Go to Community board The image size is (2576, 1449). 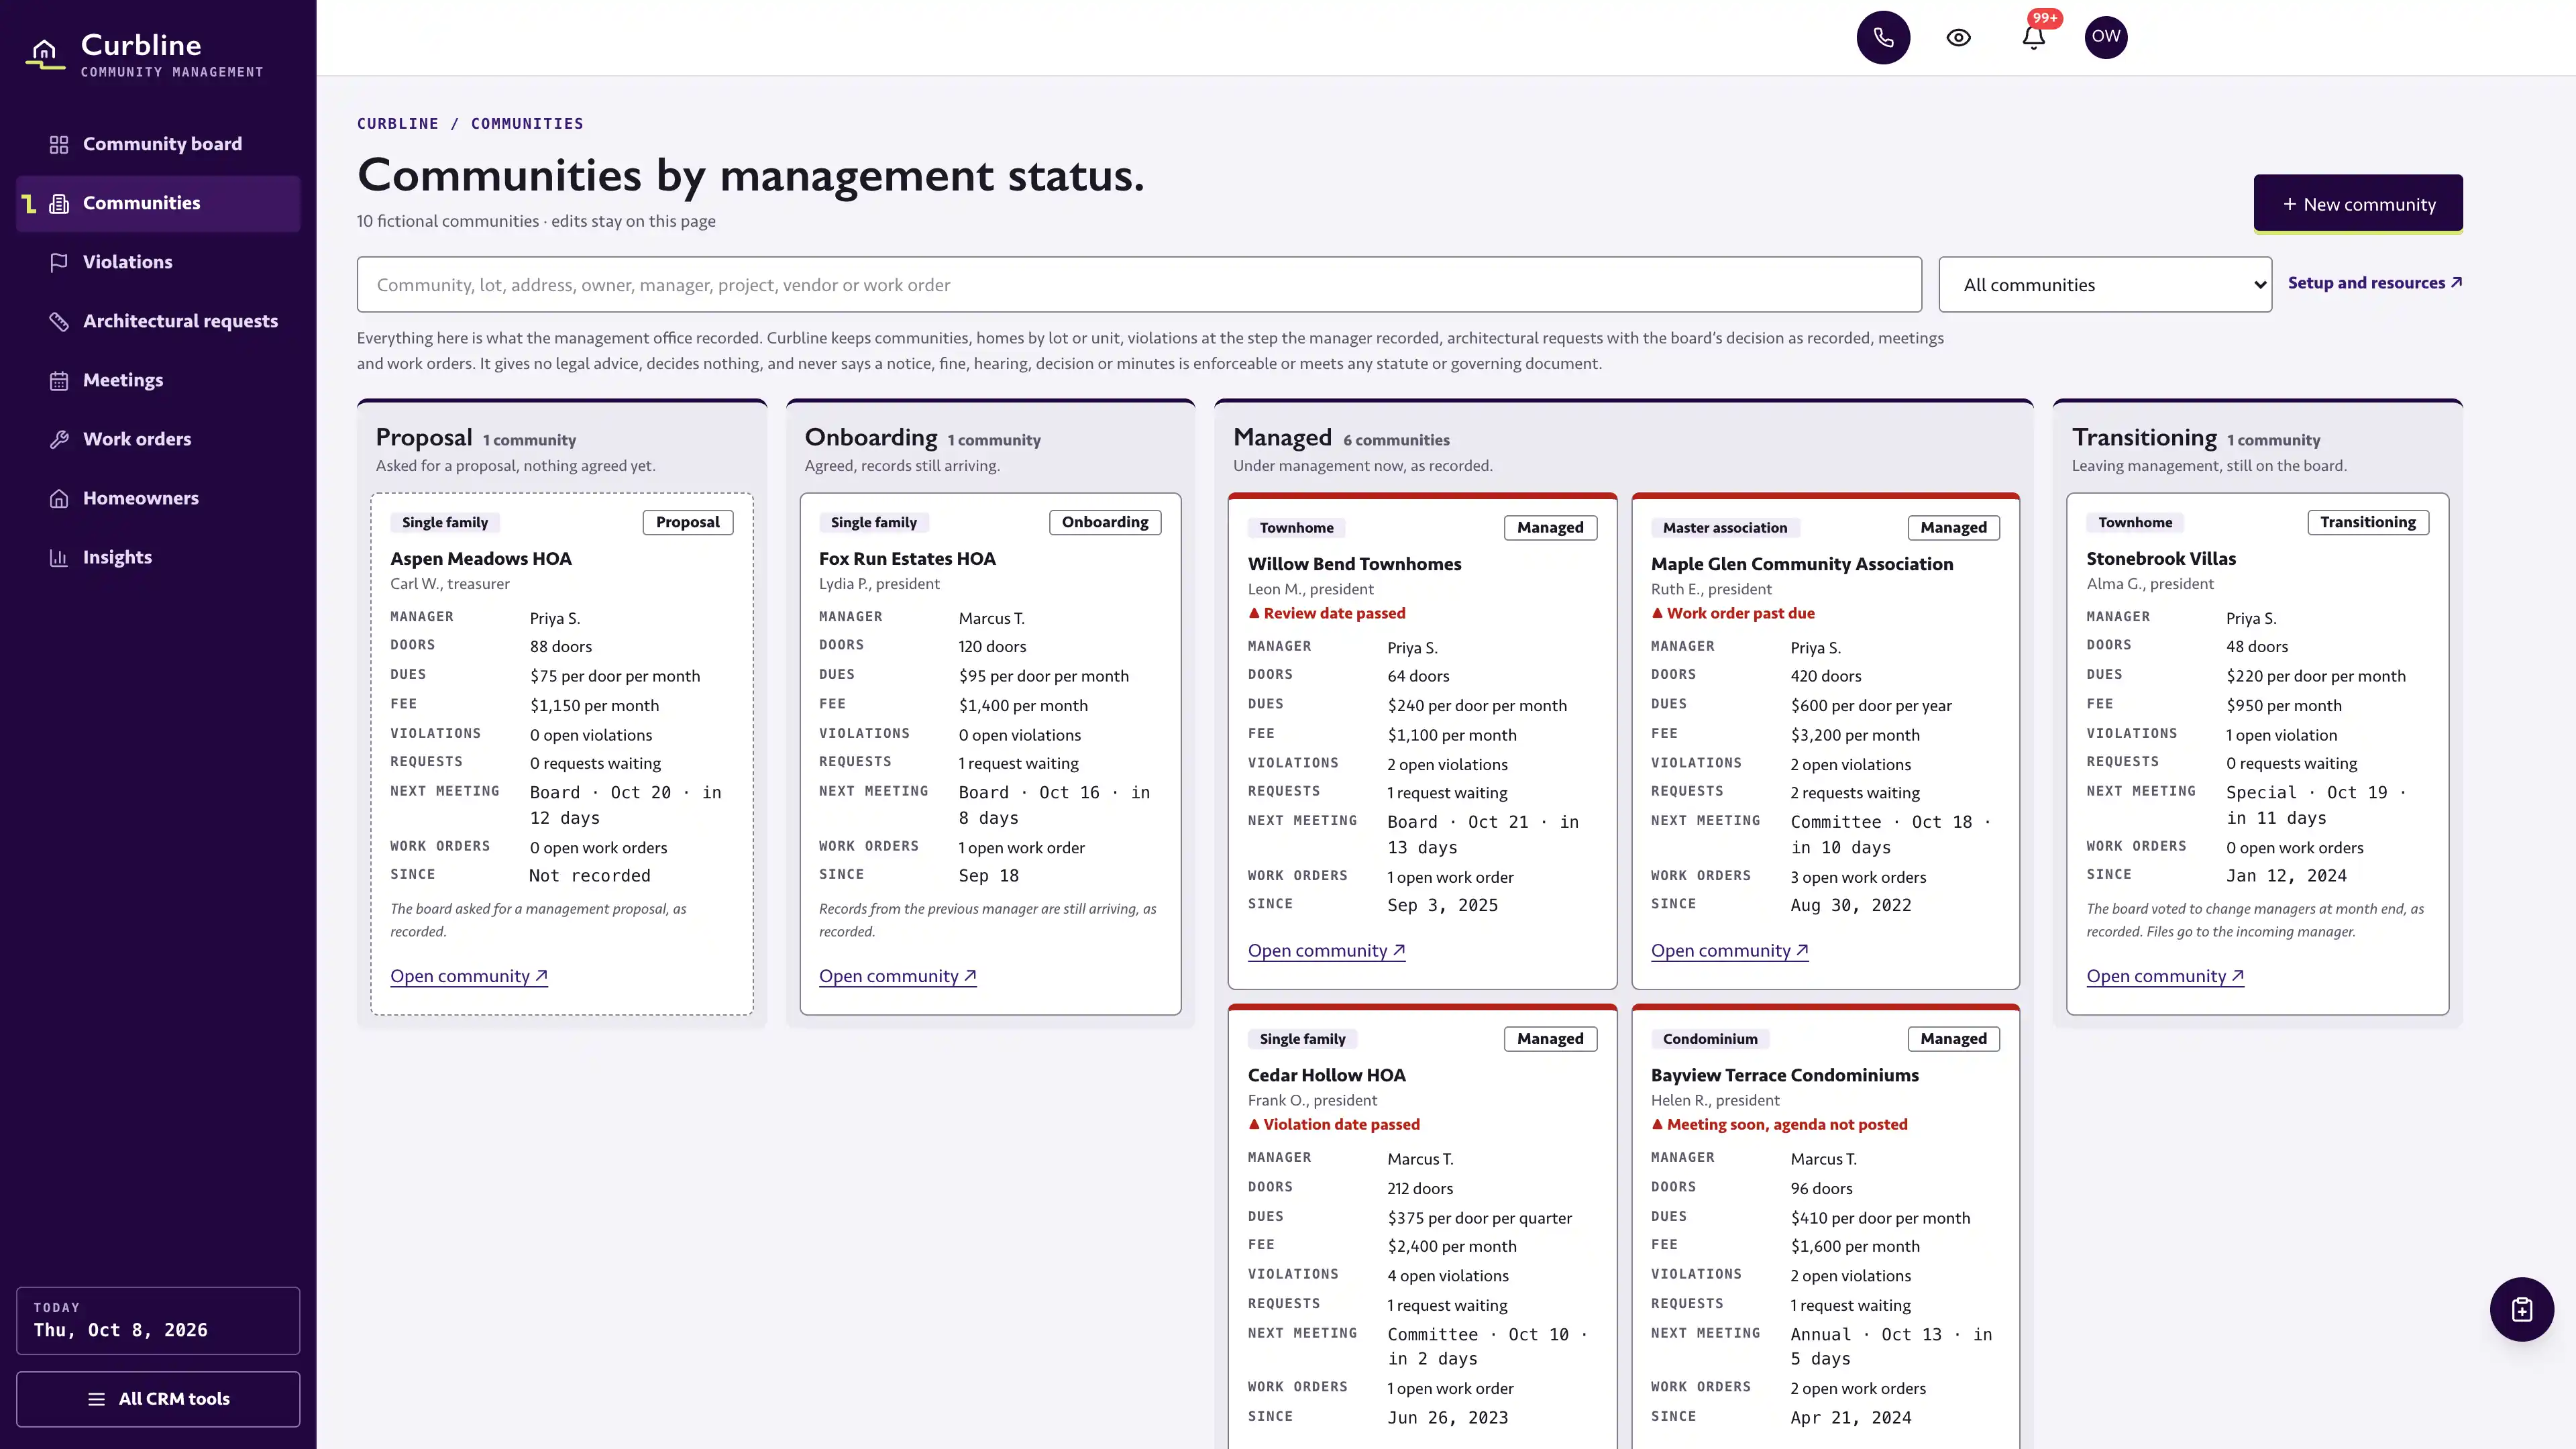159,144
